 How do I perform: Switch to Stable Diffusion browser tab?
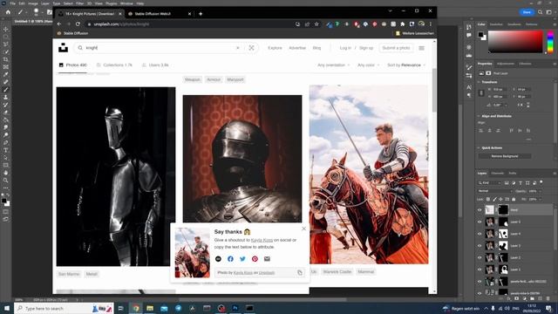tap(160, 14)
